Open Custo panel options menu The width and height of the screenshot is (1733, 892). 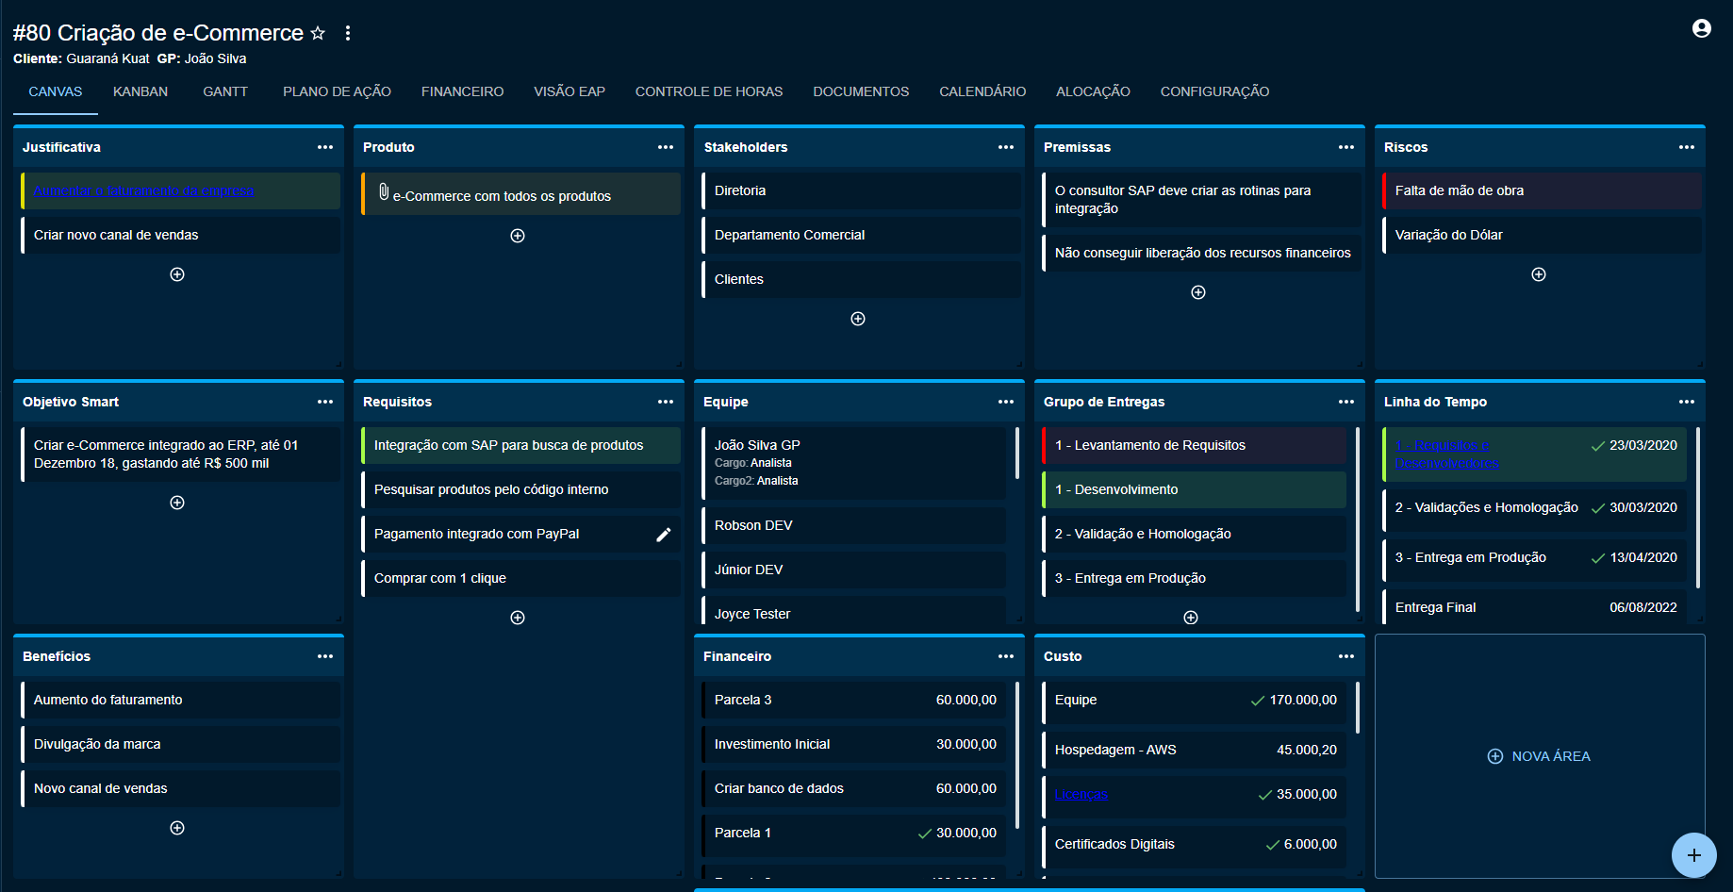[1346, 656]
